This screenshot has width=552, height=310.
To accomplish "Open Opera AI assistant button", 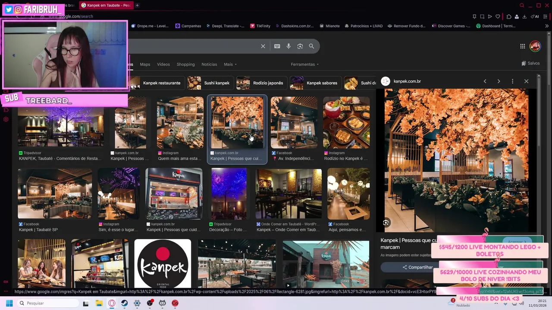I will (x=535, y=17).
